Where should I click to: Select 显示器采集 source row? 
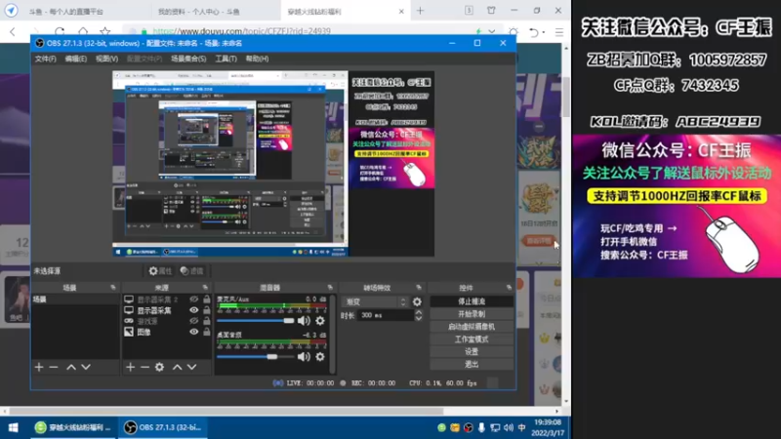(x=167, y=310)
